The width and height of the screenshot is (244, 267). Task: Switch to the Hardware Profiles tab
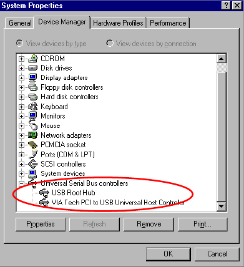pyautogui.click(x=118, y=23)
